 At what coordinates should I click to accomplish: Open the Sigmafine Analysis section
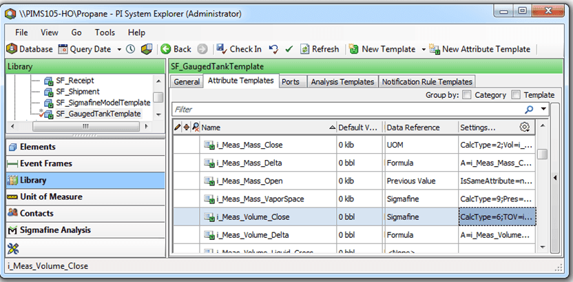[85, 230]
